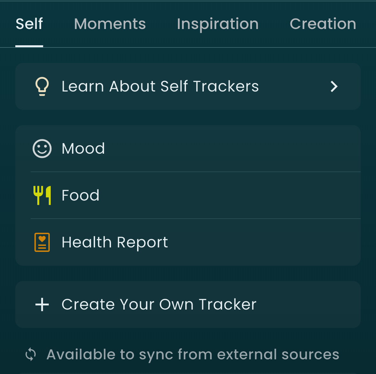The height and width of the screenshot is (374, 376).
Task: Click the smiley face Mood icon
Action: 42,149
